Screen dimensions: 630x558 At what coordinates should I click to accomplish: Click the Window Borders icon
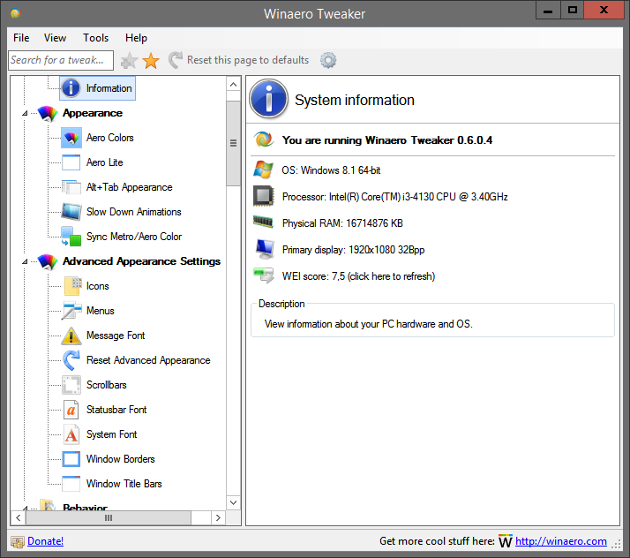click(71, 459)
